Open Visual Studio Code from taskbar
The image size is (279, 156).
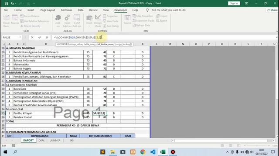click(x=153, y=152)
